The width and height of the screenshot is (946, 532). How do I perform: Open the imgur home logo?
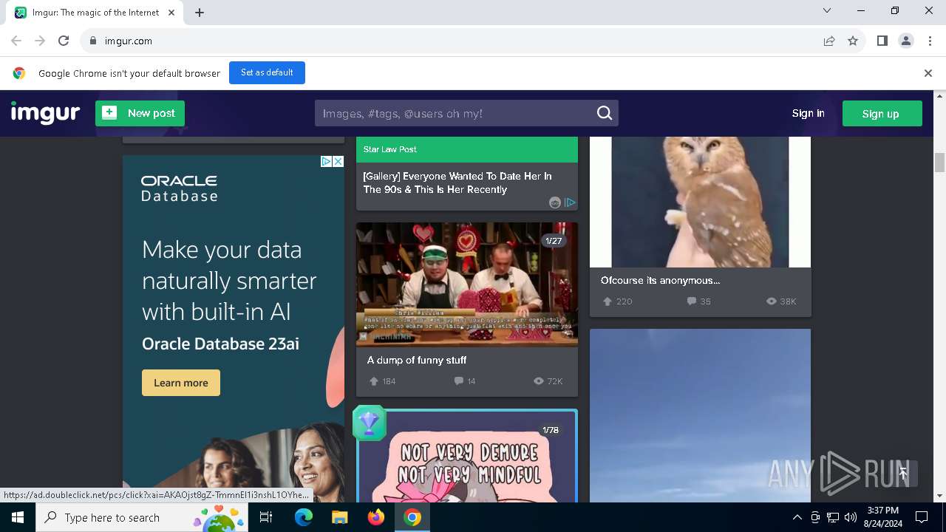click(45, 113)
